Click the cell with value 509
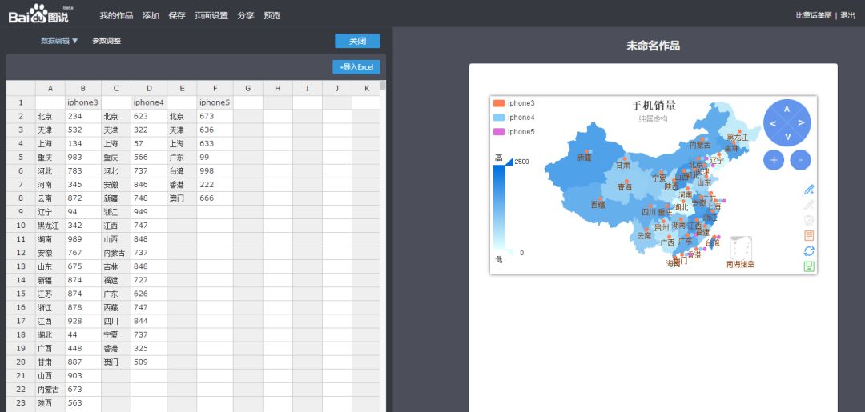 pyautogui.click(x=149, y=362)
